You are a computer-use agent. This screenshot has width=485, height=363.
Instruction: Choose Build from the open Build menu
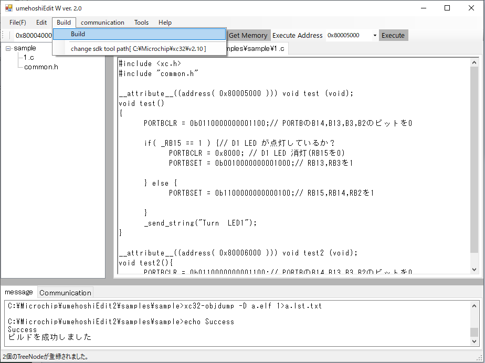coord(78,34)
